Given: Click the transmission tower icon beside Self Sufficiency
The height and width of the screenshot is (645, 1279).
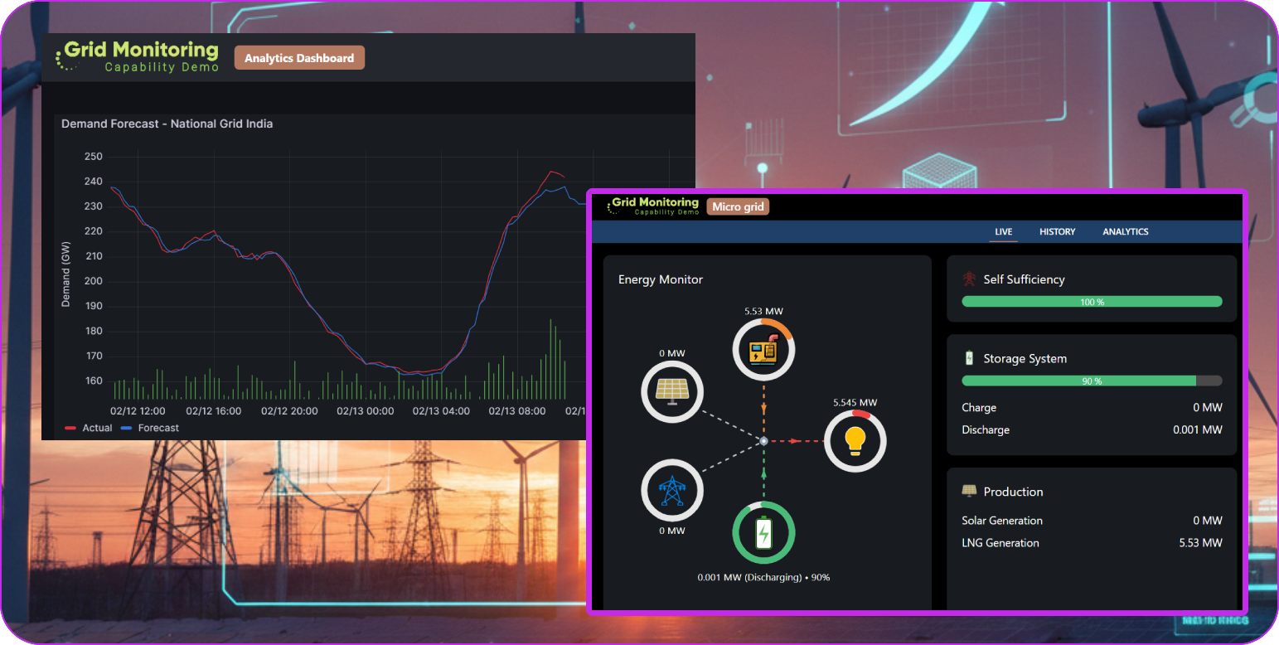Looking at the screenshot, I should [x=967, y=279].
